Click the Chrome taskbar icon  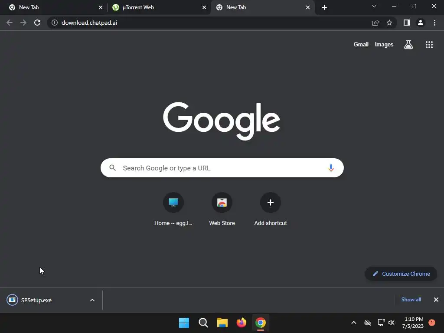tap(261, 323)
